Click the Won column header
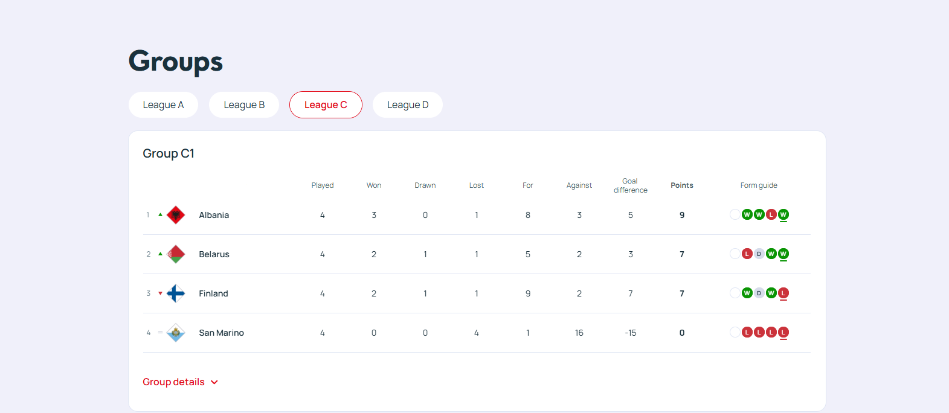Screen dimensions: 949x413 [374, 185]
